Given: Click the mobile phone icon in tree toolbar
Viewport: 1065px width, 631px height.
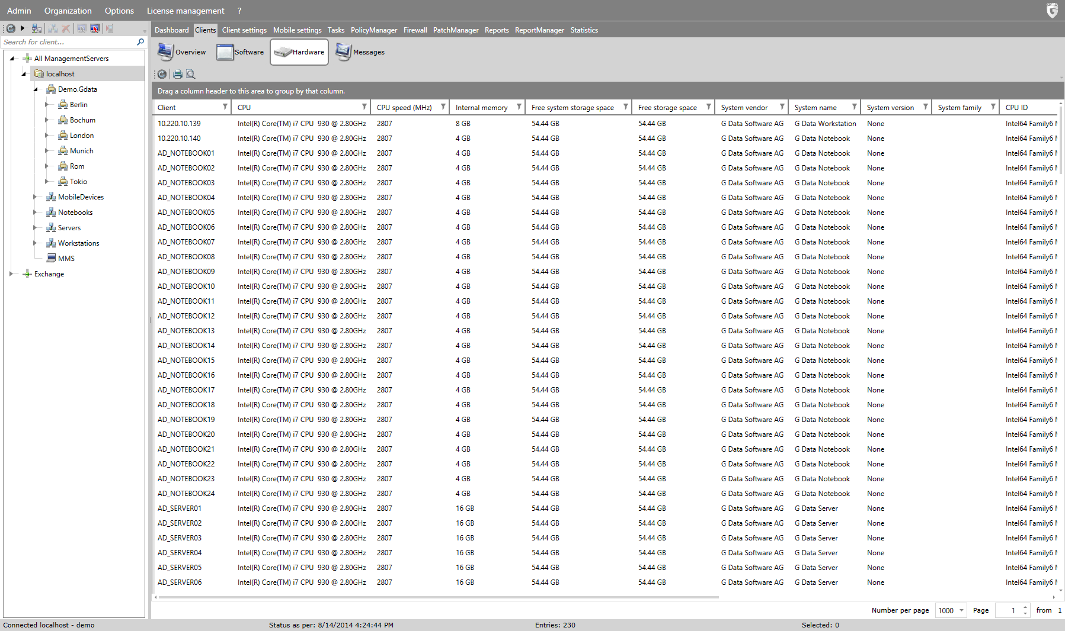Looking at the screenshot, I should 109,28.
